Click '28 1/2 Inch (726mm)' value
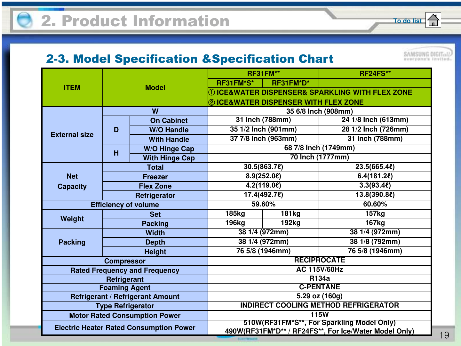The height and width of the screenshot is (346, 461). tap(375, 129)
